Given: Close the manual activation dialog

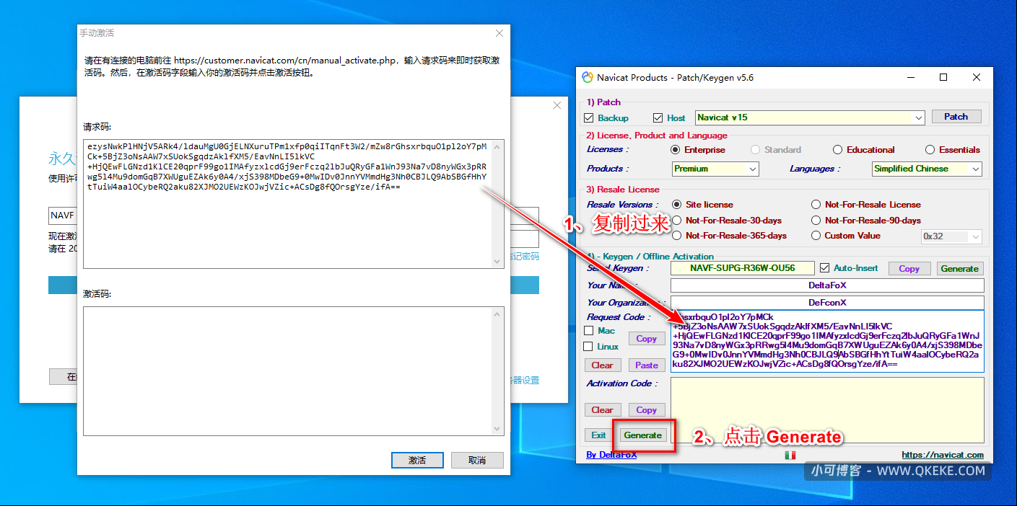Looking at the screenshot, I should coord(499,33).
